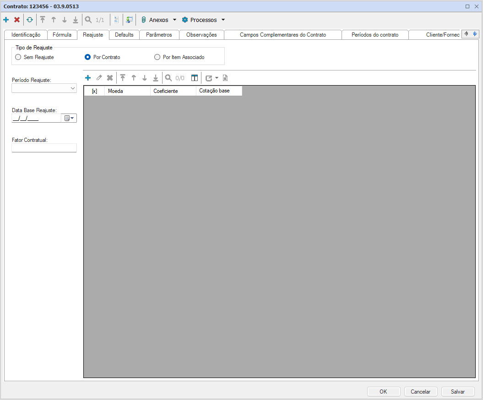Screen dimensions: 483x400
Task: Switch to the Identificação tab
Action: tap(26, 35)
